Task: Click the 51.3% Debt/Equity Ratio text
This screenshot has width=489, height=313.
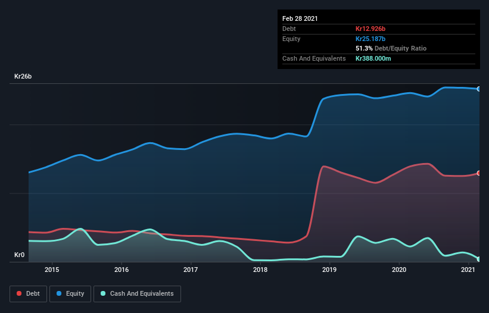Action: [x=391, y=48]
